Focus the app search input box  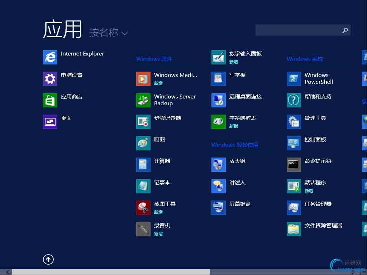[298, 30]
